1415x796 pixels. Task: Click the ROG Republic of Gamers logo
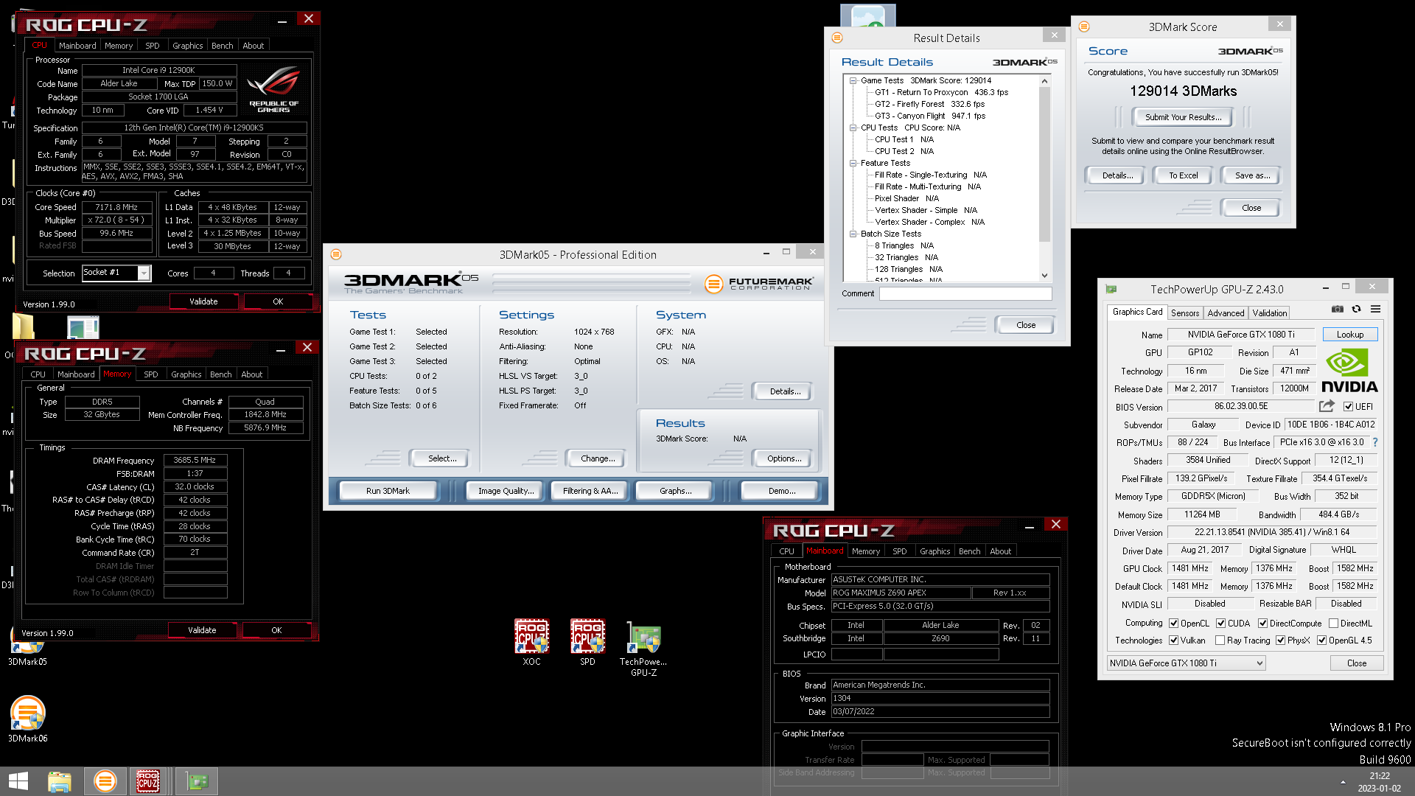click(273, 89)
